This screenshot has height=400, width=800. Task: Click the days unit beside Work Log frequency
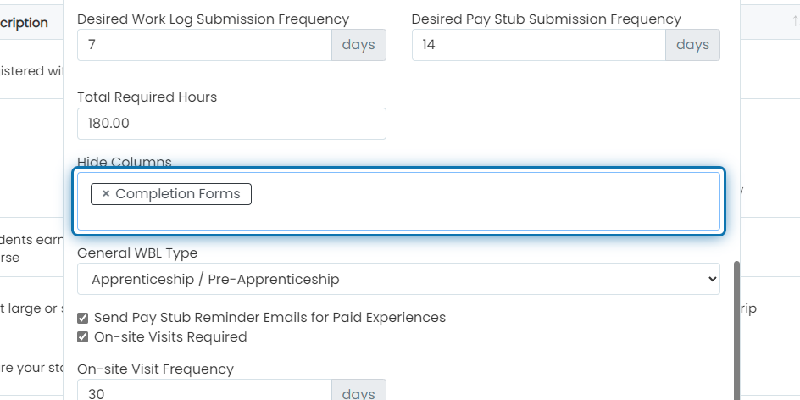click(358, 45)
